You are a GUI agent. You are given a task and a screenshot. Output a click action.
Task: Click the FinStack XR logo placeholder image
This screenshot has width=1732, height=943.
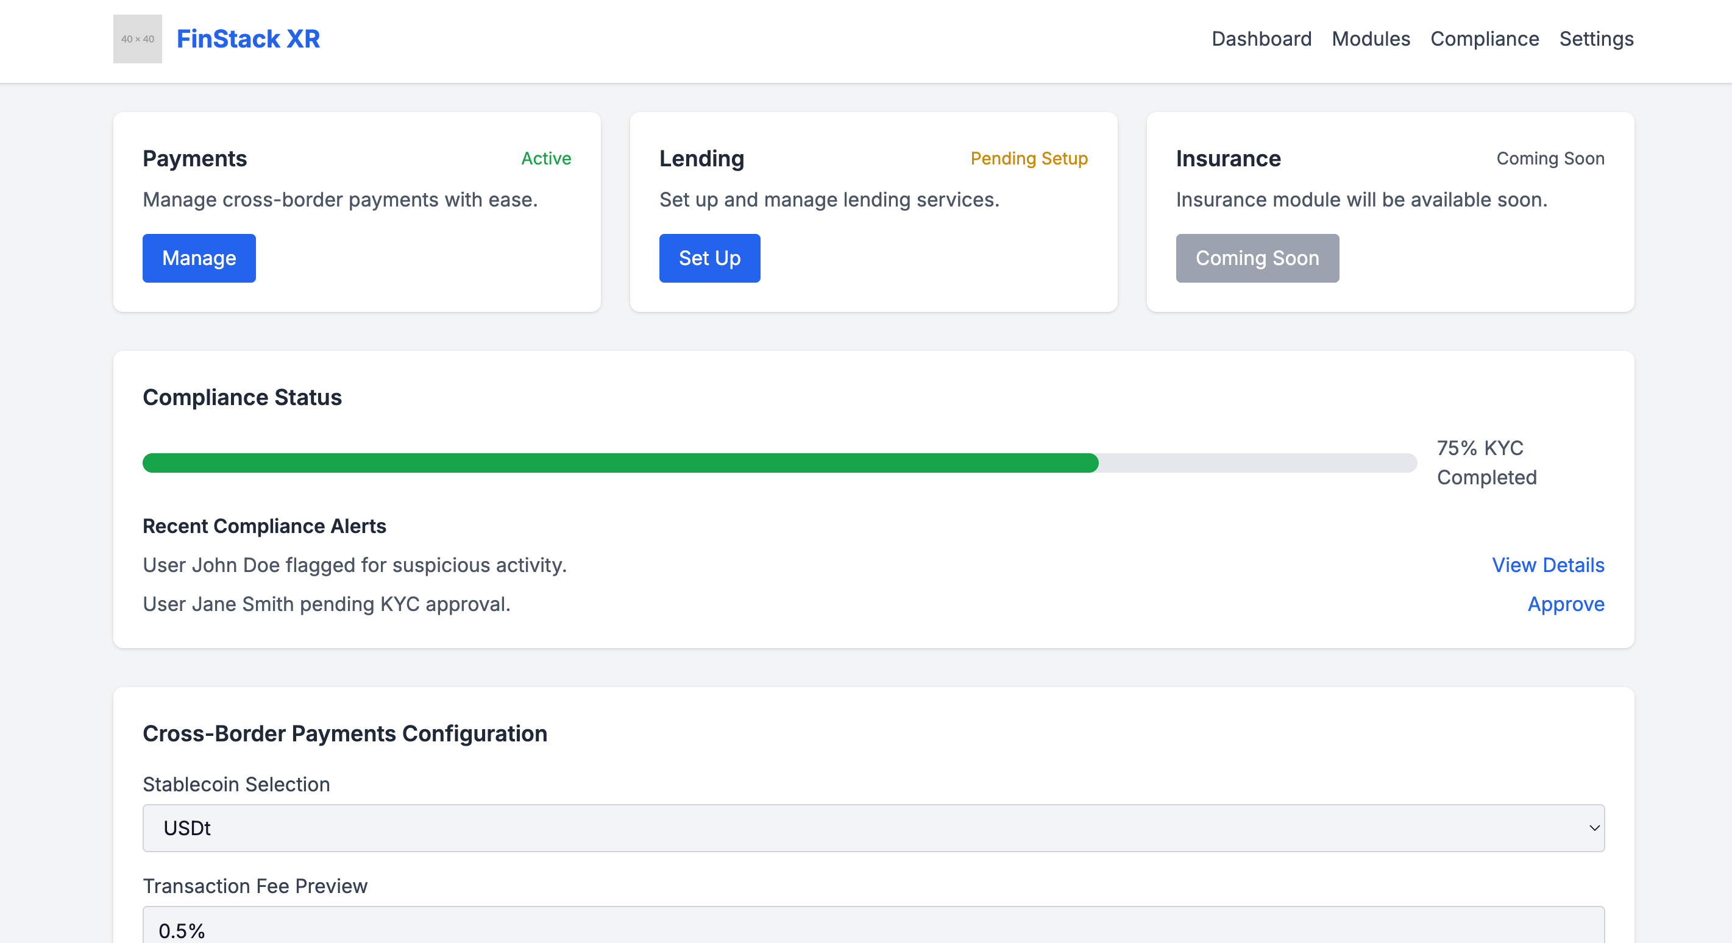pyautogui.click(x=137, y=39)
